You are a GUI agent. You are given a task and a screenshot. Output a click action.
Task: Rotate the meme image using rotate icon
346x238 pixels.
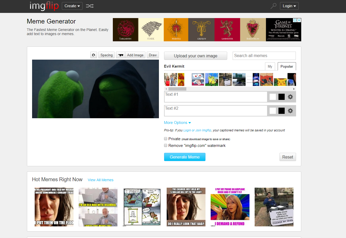94,55
